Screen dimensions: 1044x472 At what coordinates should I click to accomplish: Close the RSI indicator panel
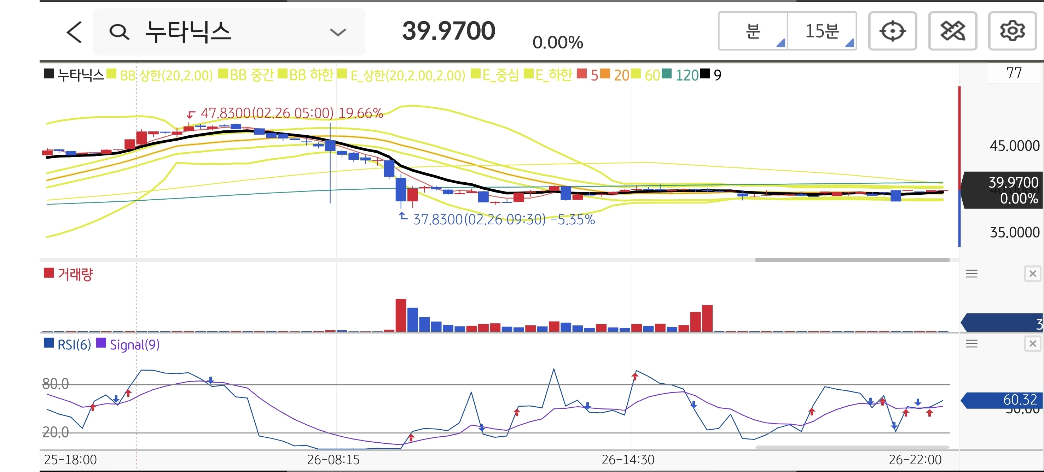point(1032,344)
